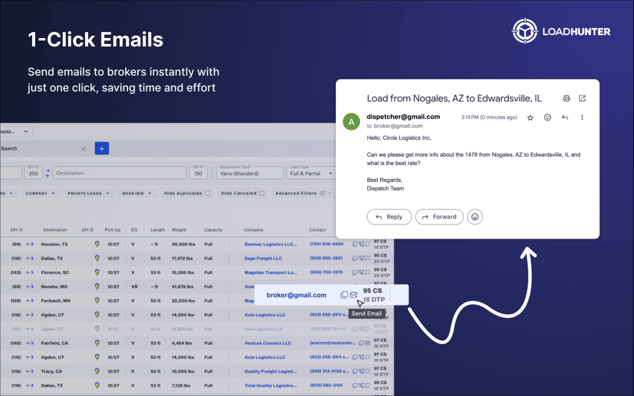Click the DH-O field showing 250
The image size is (634, 396).
coord(33,173)
